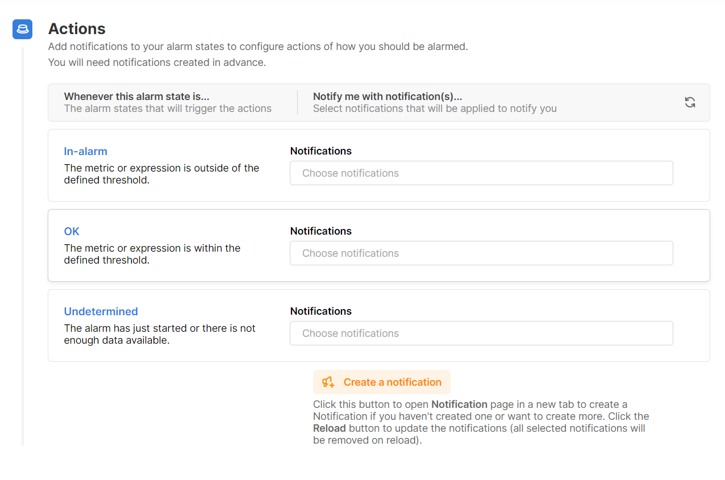Screen dimensions: 725x480
Task: Click the reload notifications icon
Action: click(x=690, y=102)
